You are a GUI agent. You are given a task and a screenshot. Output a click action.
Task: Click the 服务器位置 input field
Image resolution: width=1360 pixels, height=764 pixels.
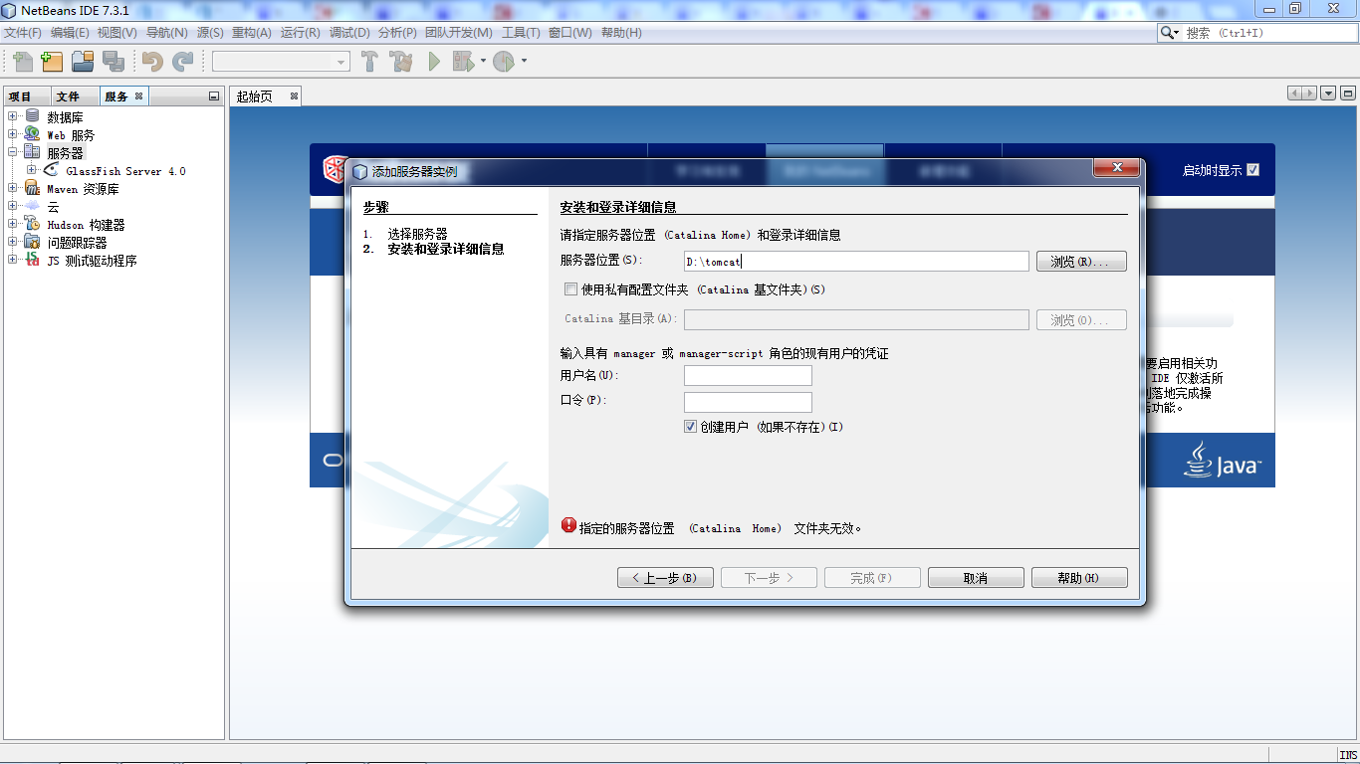tap(856, 262)
